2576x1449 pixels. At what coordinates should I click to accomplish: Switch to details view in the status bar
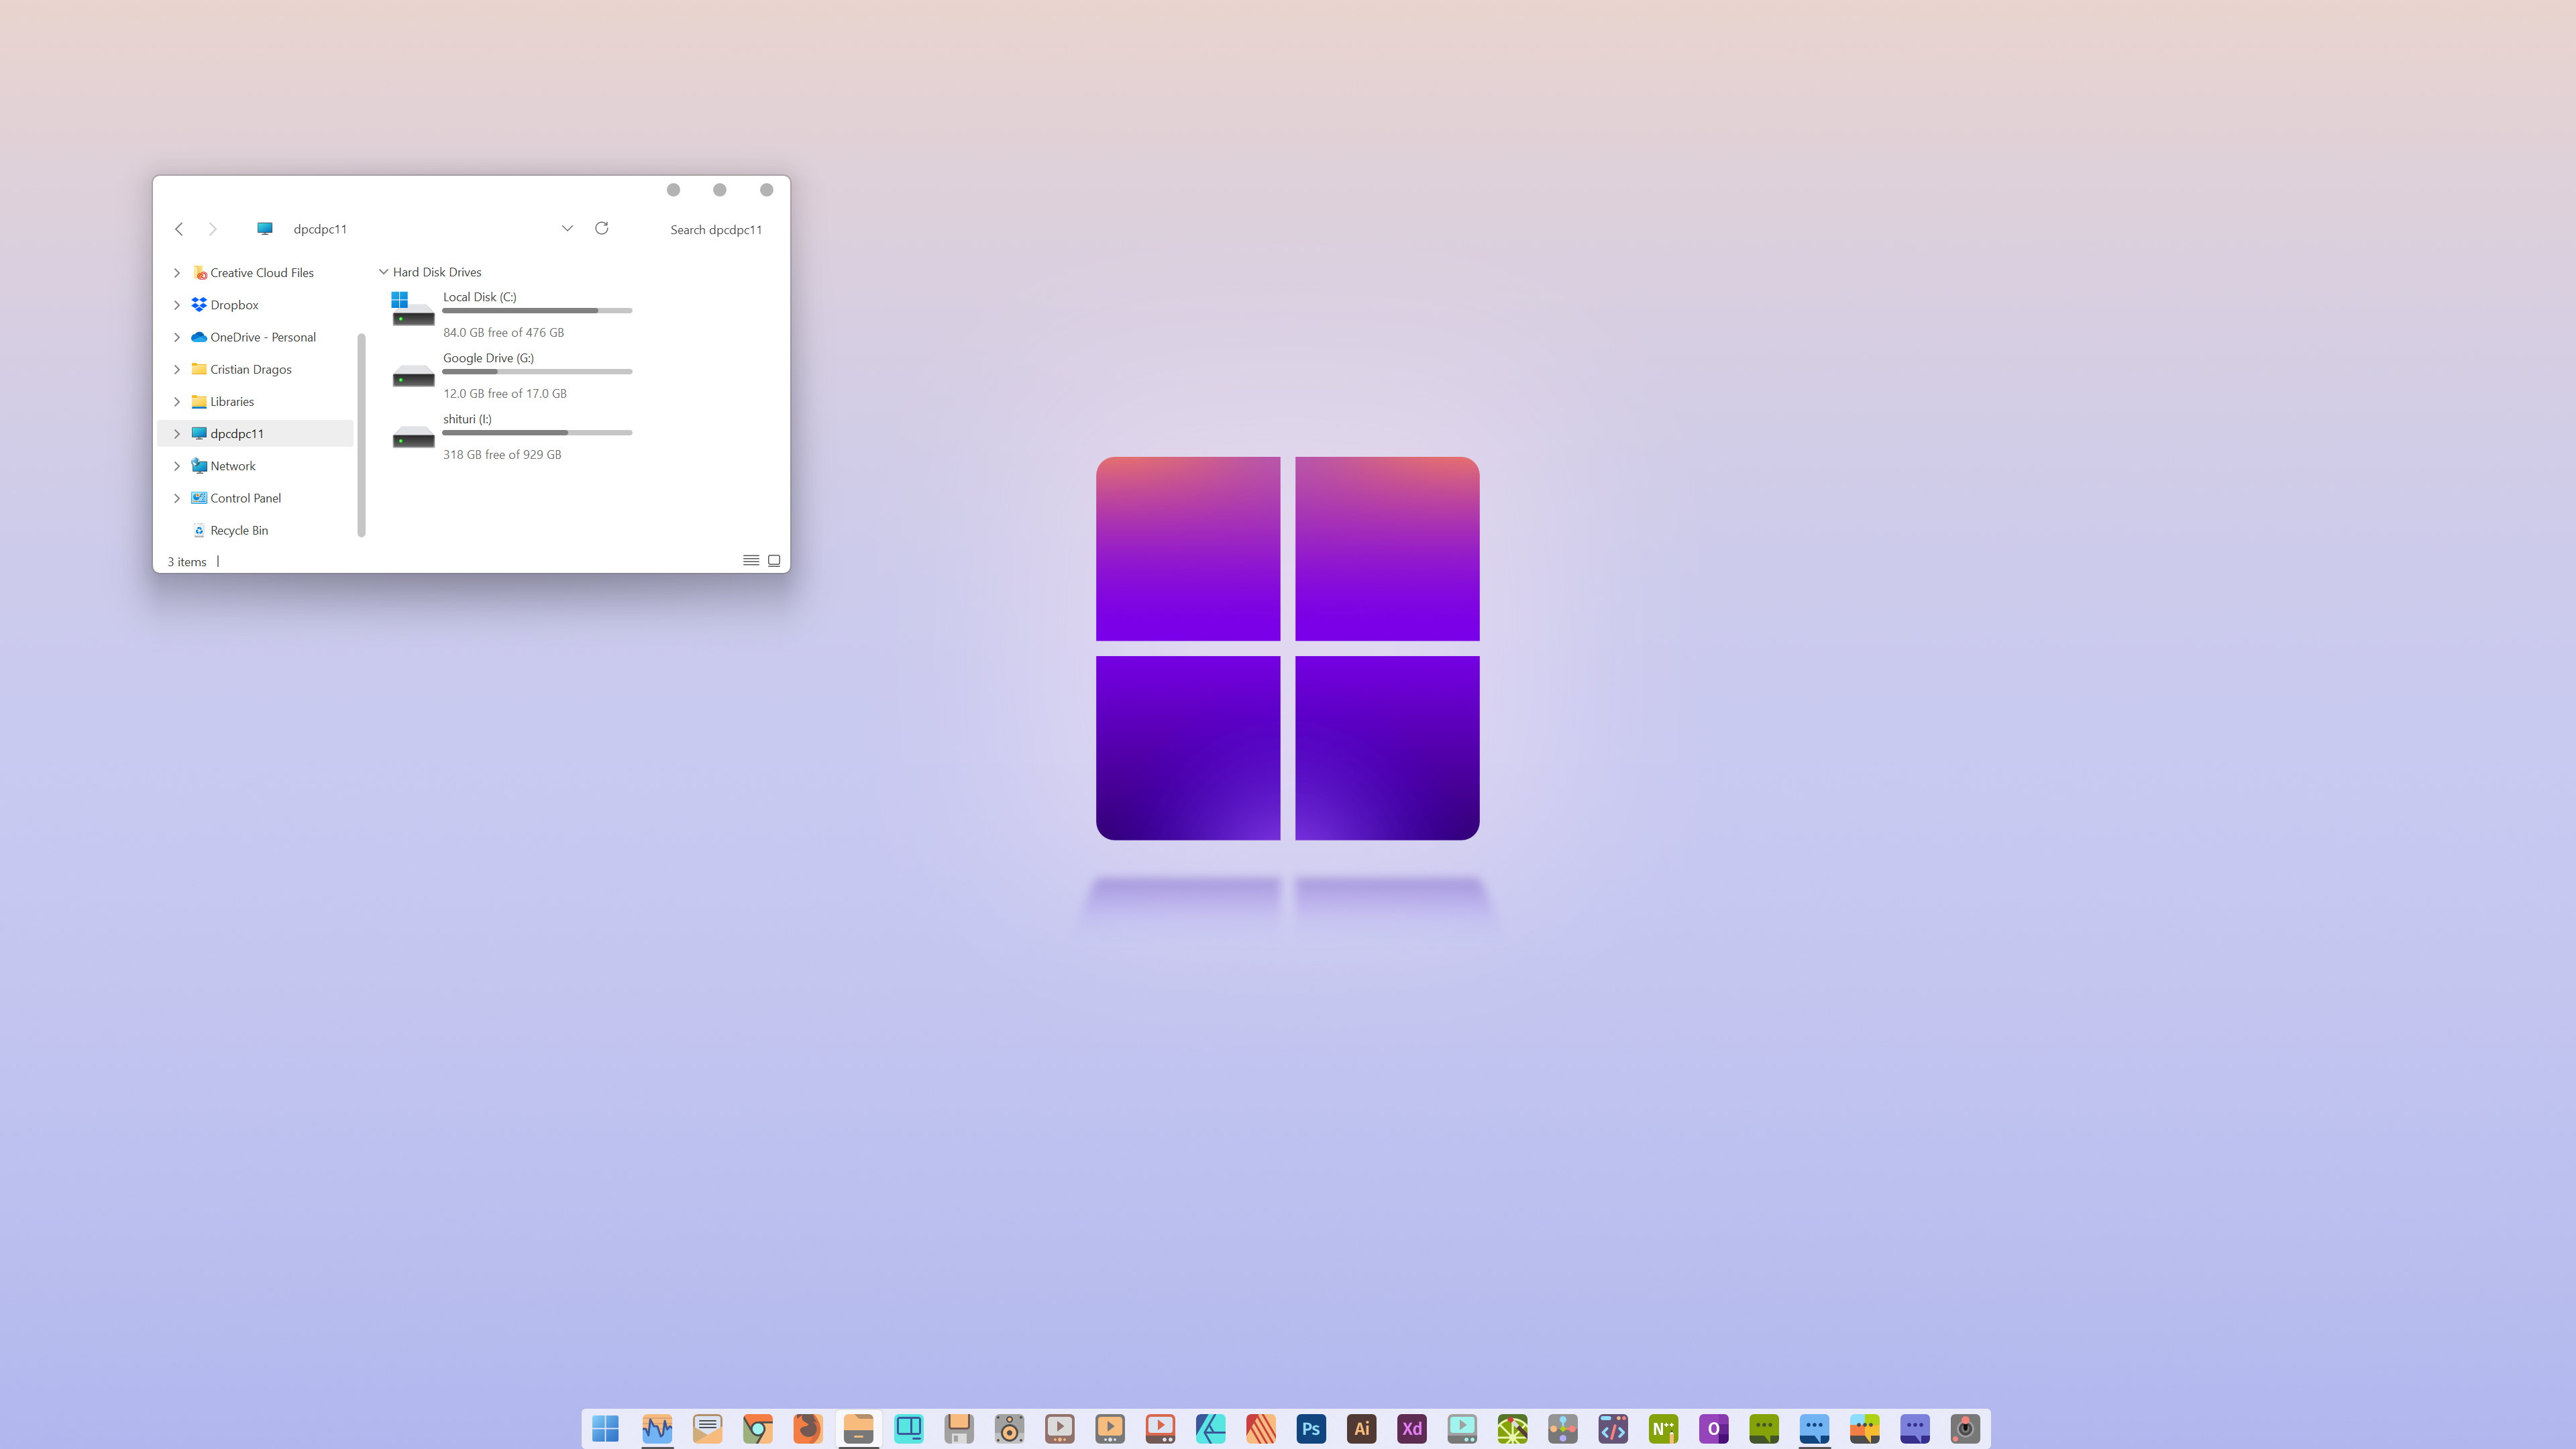[x=751, y=560]
